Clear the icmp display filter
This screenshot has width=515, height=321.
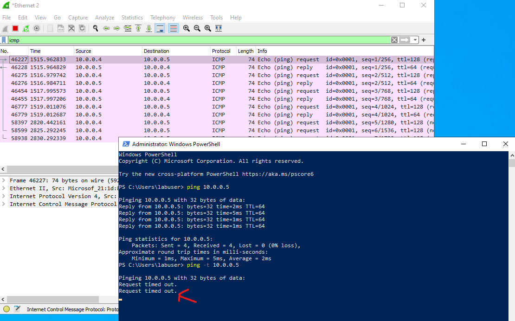pyautogui.click(x=394, y=40)
